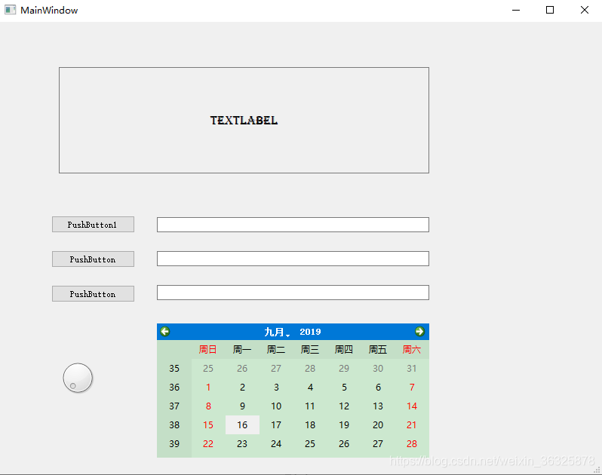Click the bottom PushButton above the dial
This screenshot has height=475, width=602.
click(x=93, y=293)
